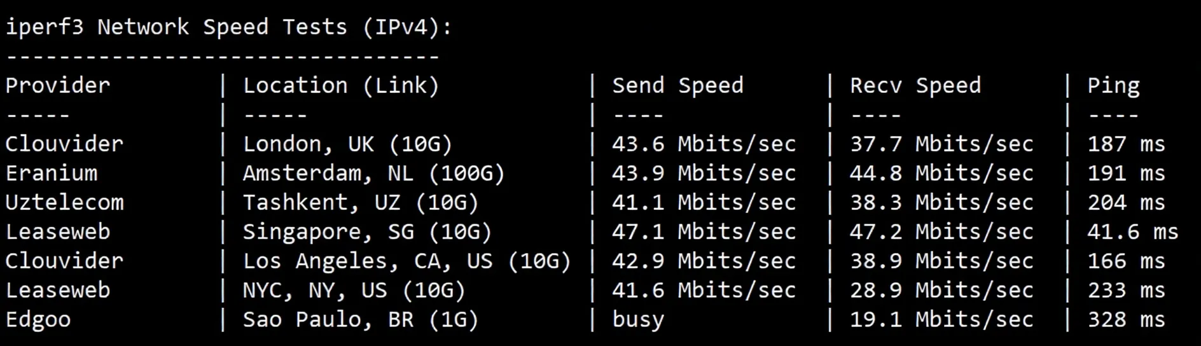Click the iperf3 Network Speed Tests heading
This screenshot has width=1201, height=346.
228,27
